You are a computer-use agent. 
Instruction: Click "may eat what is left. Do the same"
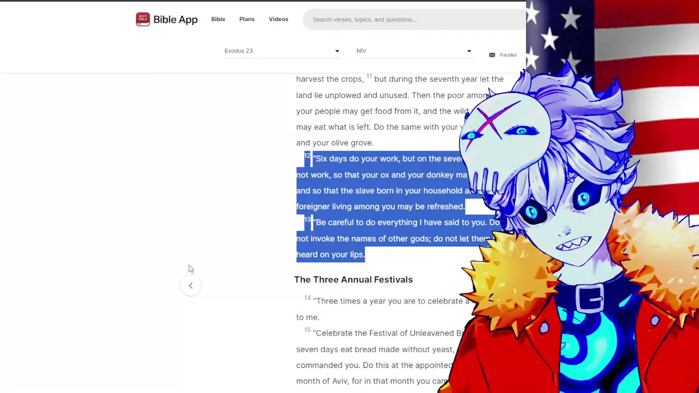pos(358,127)
